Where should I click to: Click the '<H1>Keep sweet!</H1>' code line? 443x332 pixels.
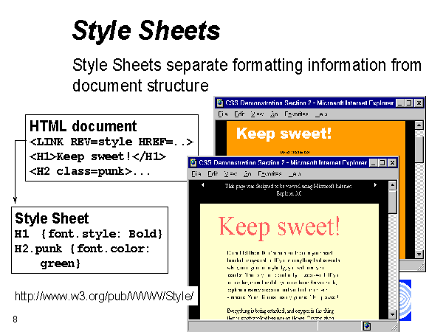97,156
